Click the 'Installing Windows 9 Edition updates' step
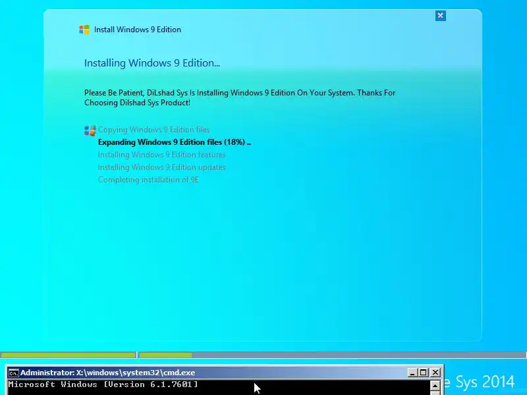Screen dimensions: 527x395 click(x=161, y=167)
